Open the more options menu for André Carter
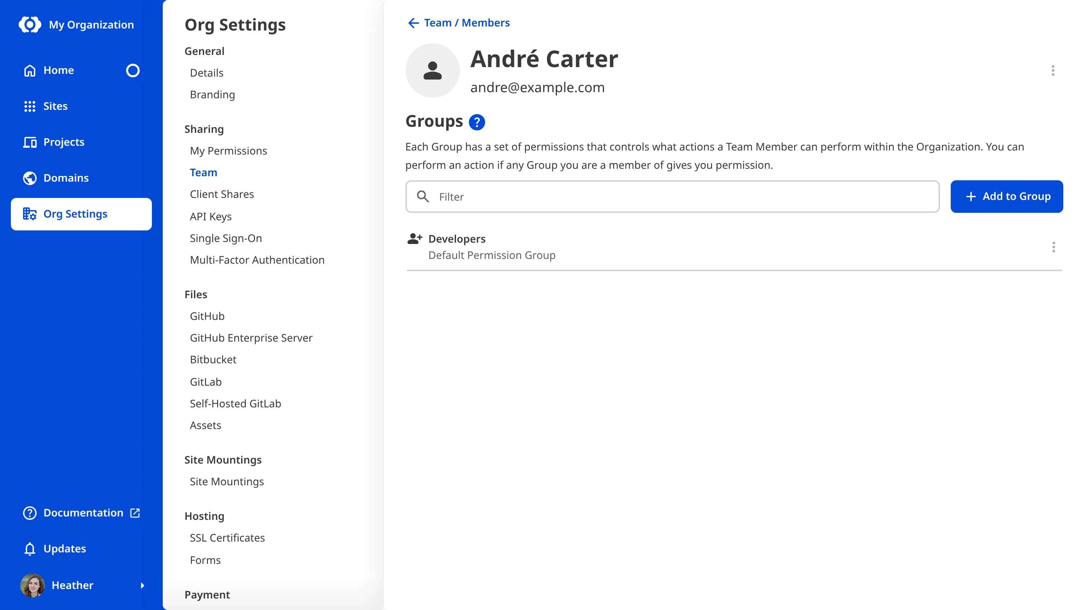This screenshot has width=1085, height=610. (1052, 70)
